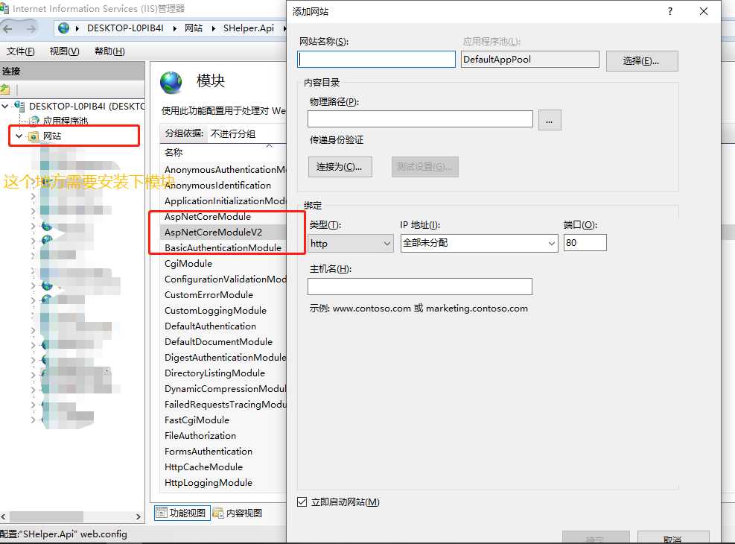
Task: Go forward using the navigation forward arrow
Action: (x=31, y=29)
